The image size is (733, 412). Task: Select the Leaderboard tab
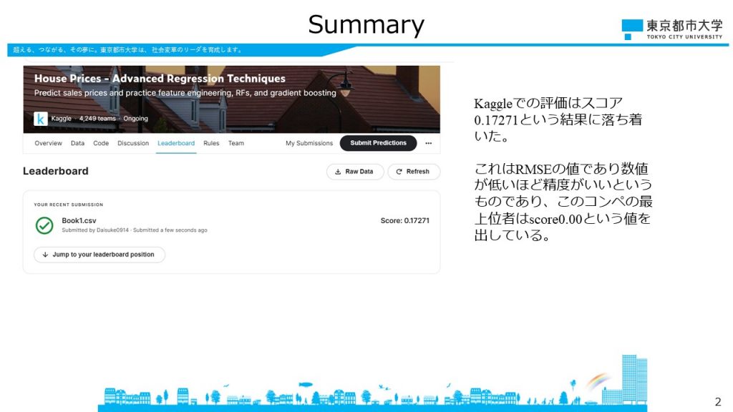point(176,143)
